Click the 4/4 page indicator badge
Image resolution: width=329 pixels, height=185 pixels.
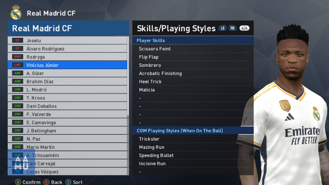pyautogui.click(x=244, y=28)
